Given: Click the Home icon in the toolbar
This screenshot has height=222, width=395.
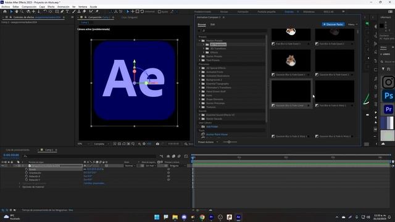Looking at the screenshot, I should click(5, 12).
